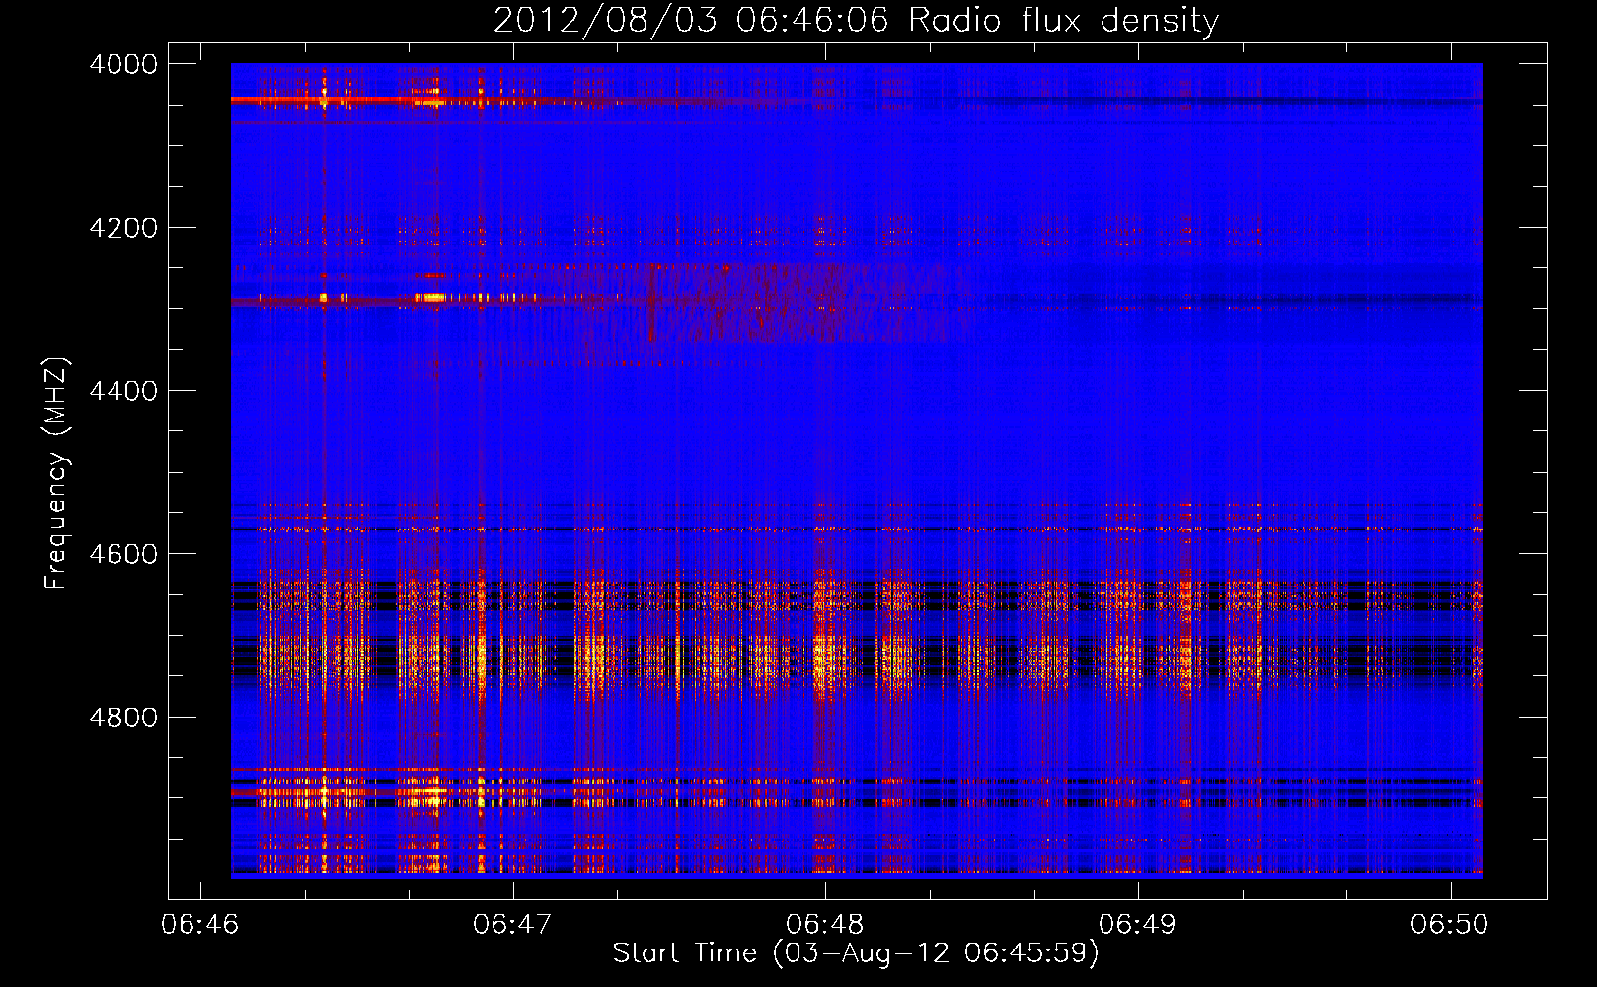Click the 'Frequency (MHZ)' y-axis label
The width and height of the screenshot is (1597, 987).
[56, 474]
